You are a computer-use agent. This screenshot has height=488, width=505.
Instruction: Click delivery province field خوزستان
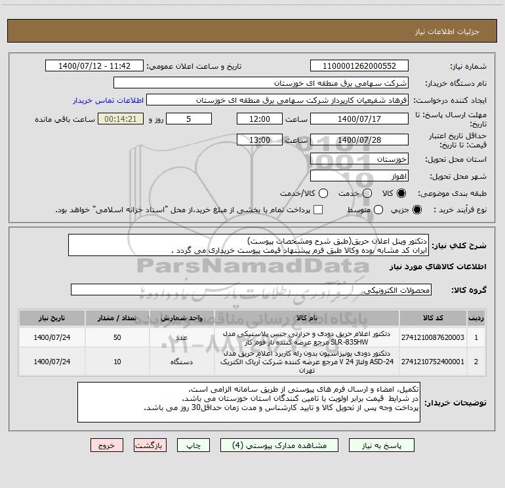point(359,159)
